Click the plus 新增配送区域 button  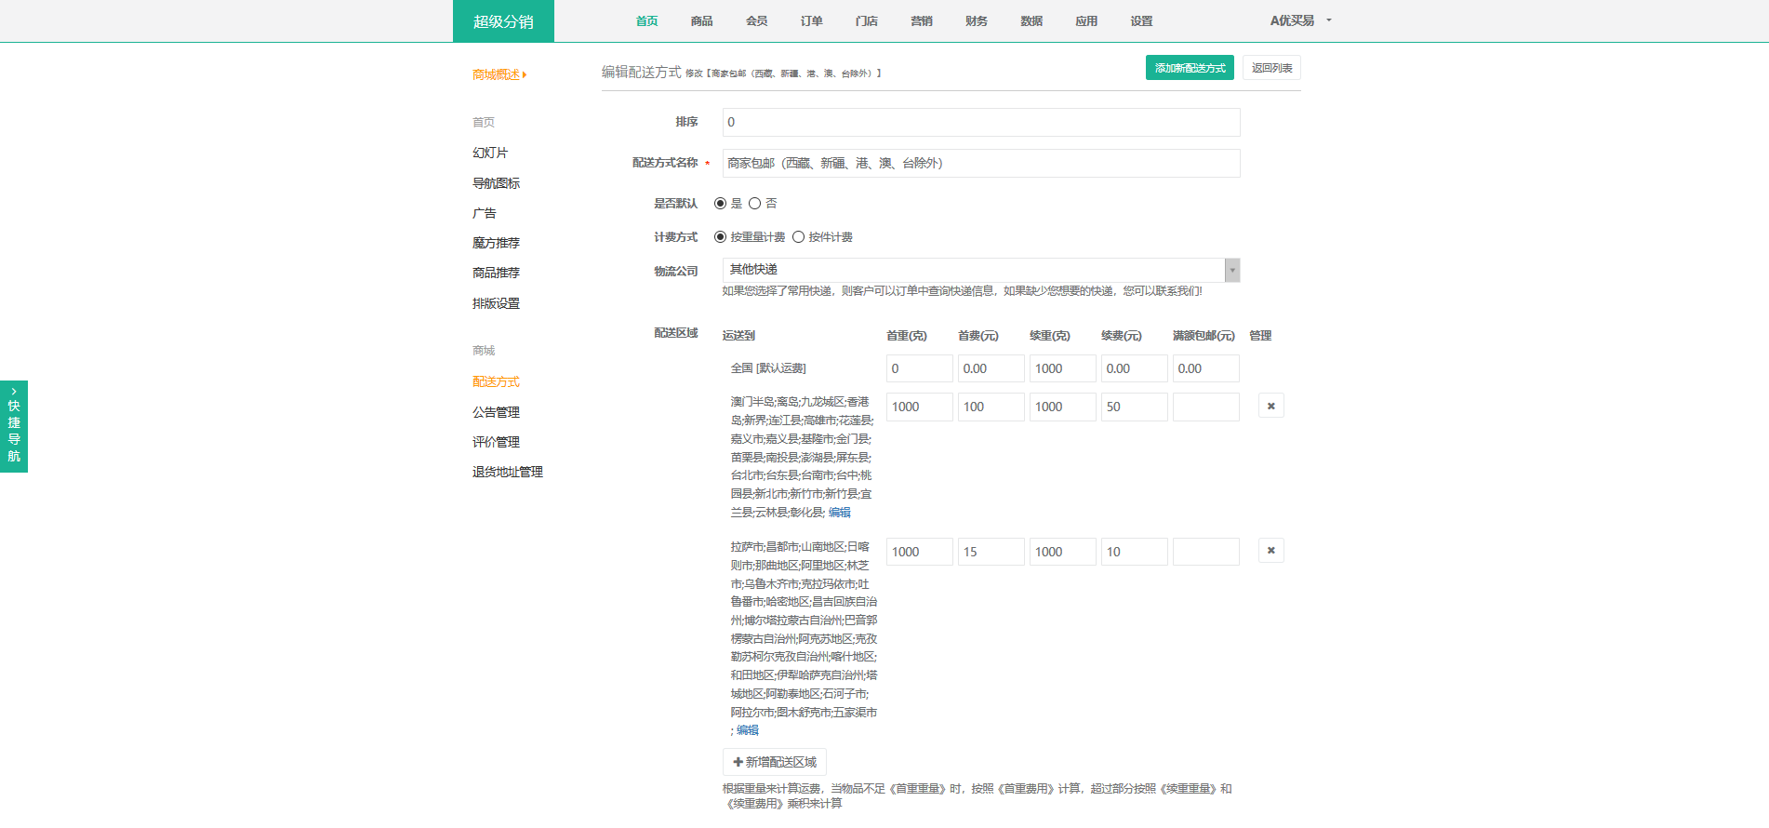pyautogui.click(x=774, y=762)
